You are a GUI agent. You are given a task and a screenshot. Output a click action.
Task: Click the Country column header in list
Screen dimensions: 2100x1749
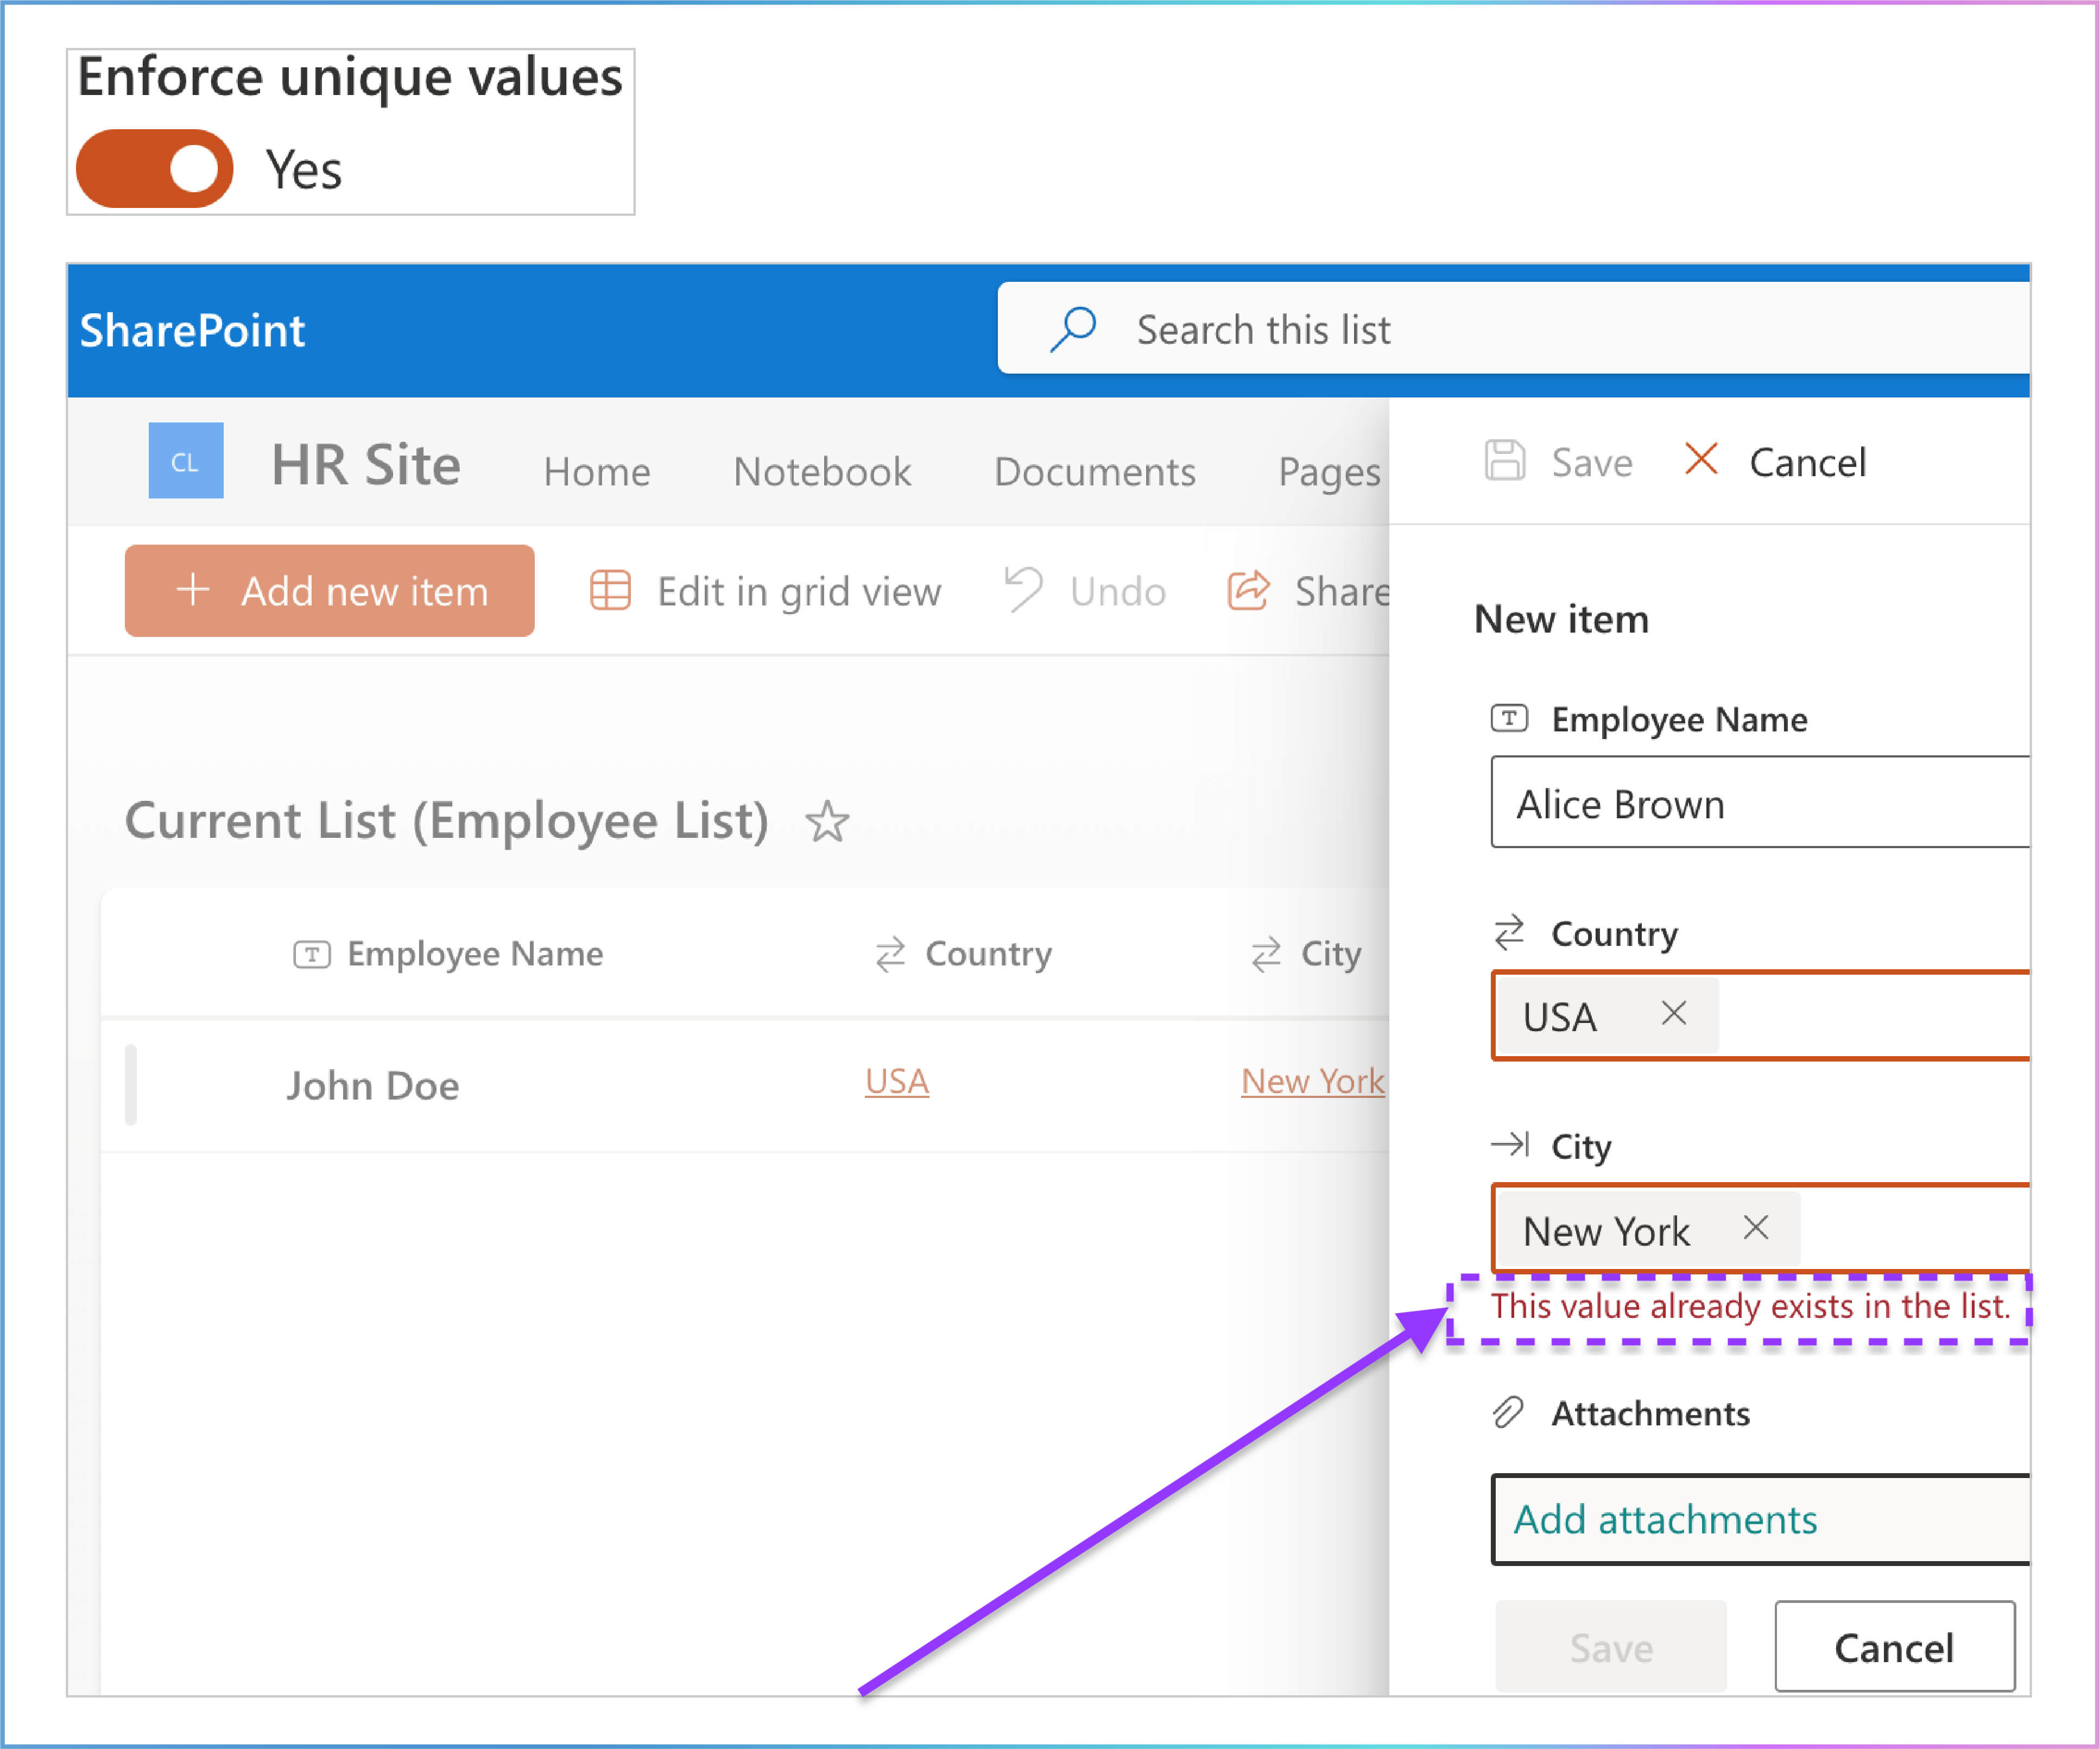(988, 954)
